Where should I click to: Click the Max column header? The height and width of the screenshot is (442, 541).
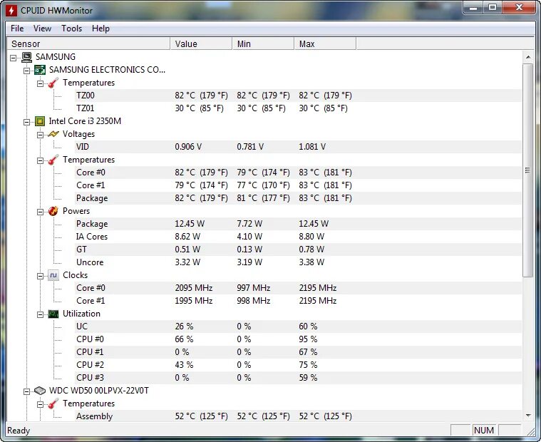pos(325,43)
